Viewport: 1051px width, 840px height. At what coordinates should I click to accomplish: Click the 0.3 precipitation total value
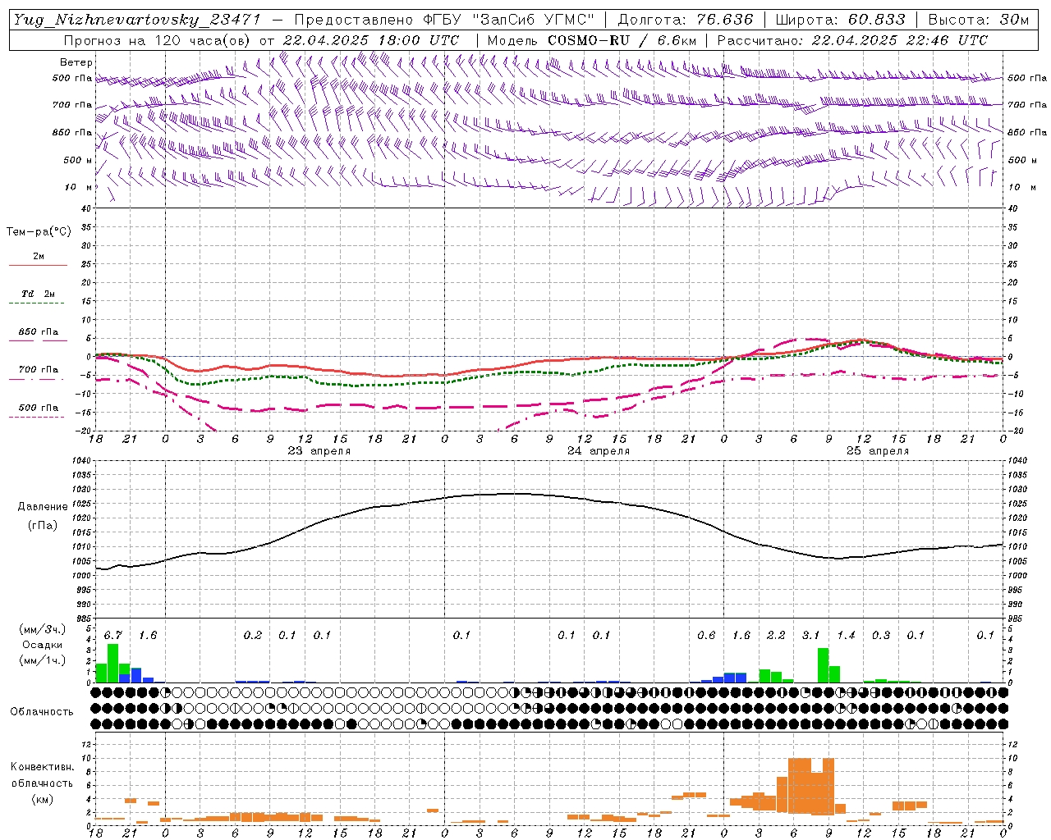click(881, 635)
